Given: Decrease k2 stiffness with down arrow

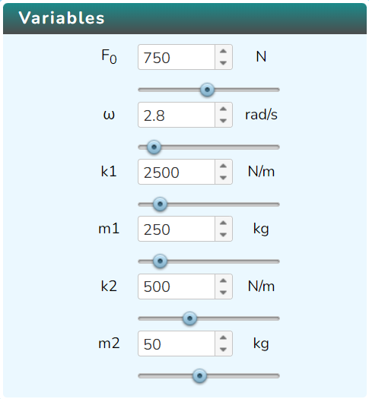Looking at the screenshot, I should tap(224, 293).
